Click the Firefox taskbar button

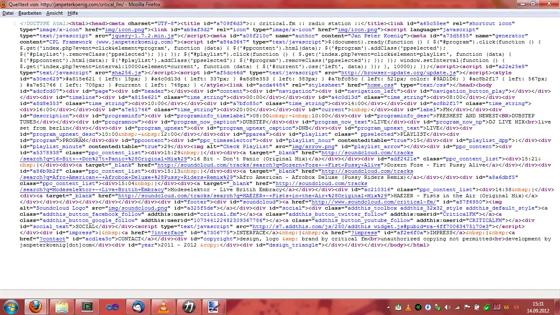pyautogui.click(x=36, y=306)
